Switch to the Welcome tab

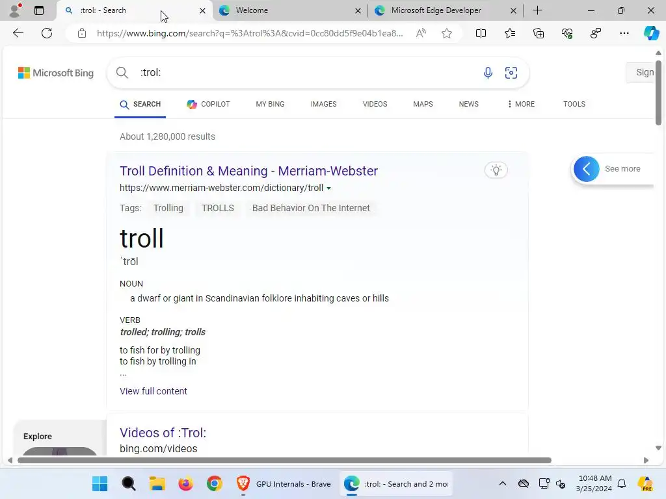(x=291, y=10)
